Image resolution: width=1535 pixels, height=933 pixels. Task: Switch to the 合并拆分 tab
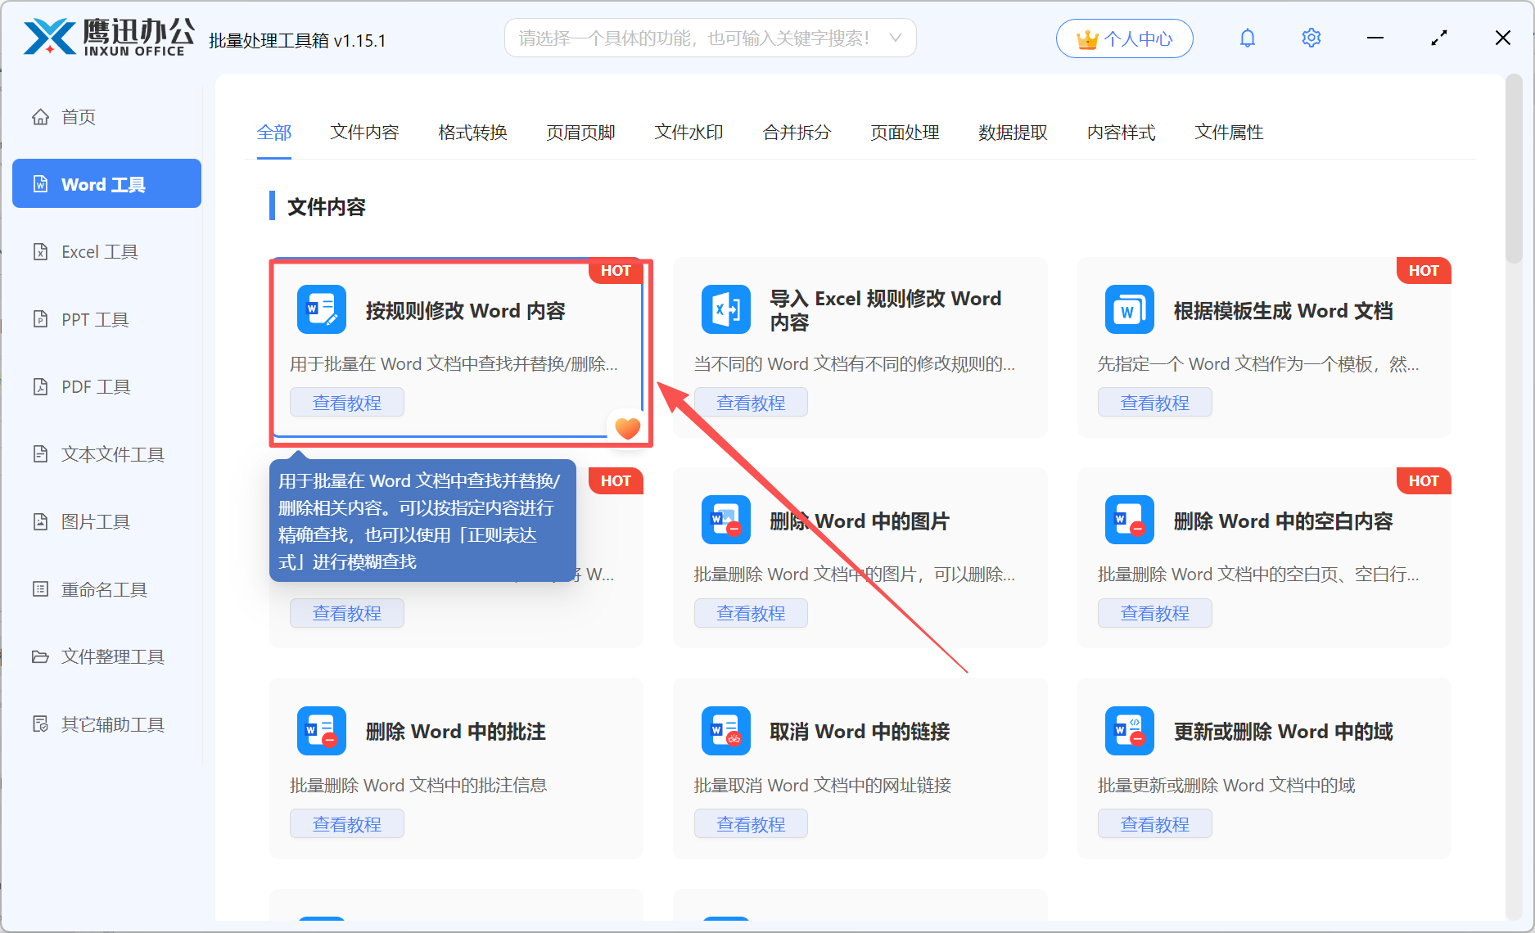[797, 133]
